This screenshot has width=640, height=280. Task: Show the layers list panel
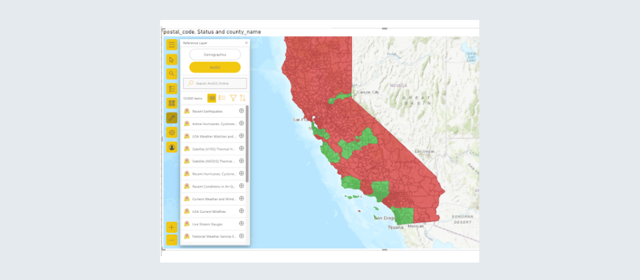click(x=172, y=88)
